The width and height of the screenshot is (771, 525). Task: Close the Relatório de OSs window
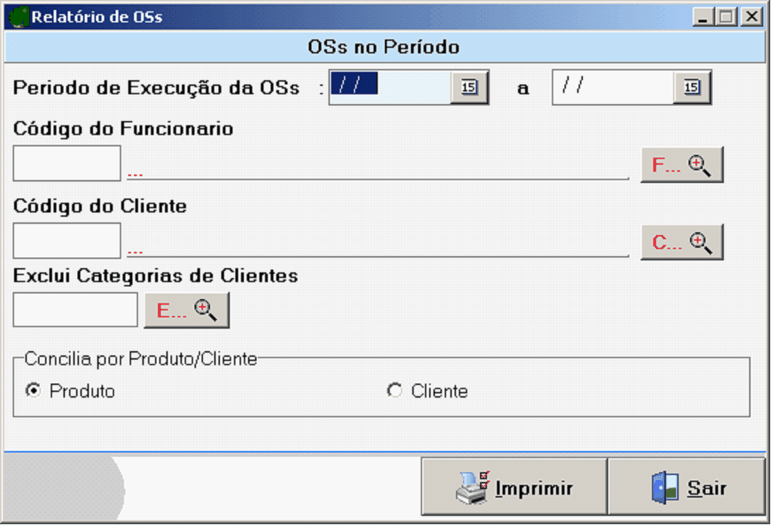[753, 17]
